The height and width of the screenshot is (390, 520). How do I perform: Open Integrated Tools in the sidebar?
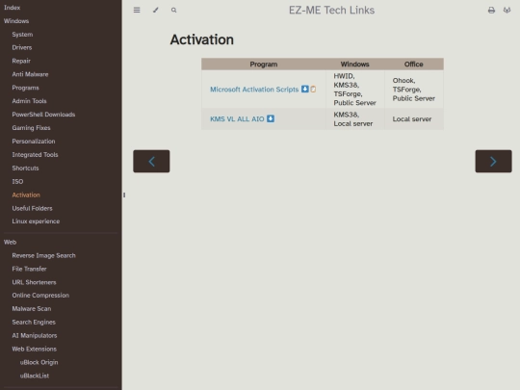[35, 154]
